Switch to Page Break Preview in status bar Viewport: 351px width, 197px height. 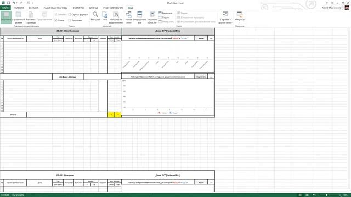coord(314,195)
